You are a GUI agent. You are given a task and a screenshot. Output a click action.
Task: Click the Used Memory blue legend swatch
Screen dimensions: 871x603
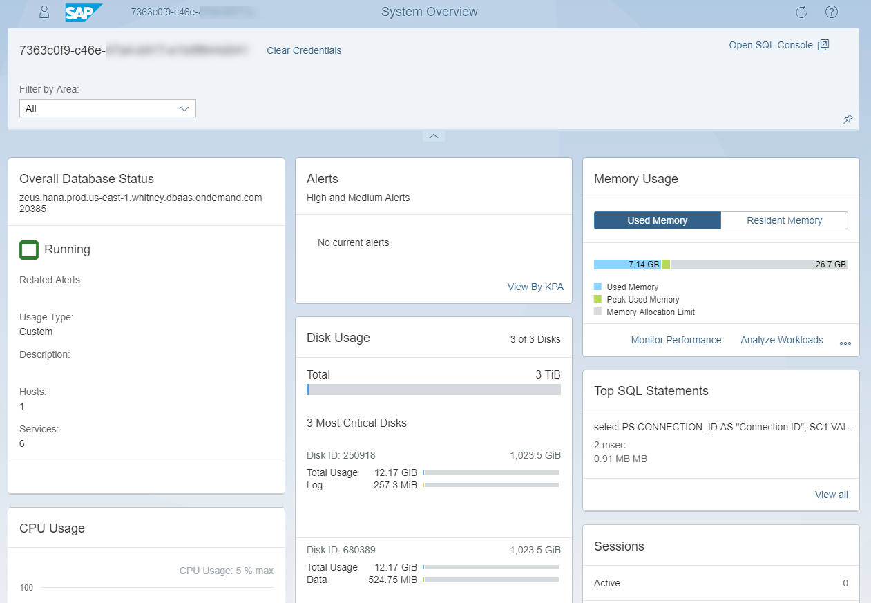tap(598, 287)
